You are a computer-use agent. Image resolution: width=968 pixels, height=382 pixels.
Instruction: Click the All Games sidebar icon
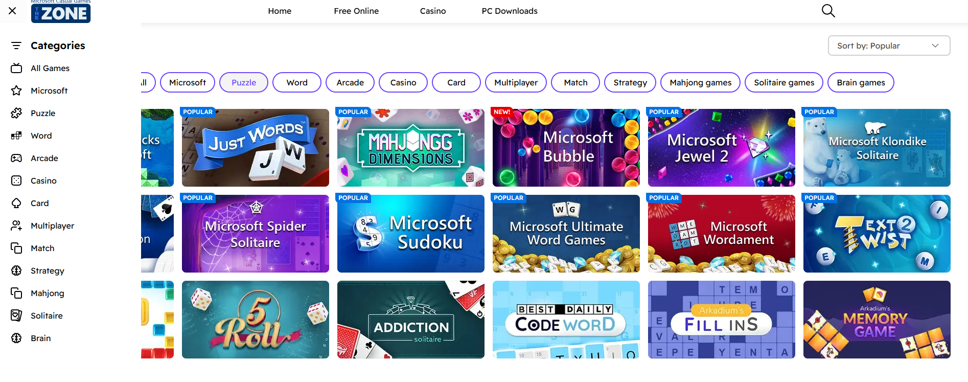[16, 68]
